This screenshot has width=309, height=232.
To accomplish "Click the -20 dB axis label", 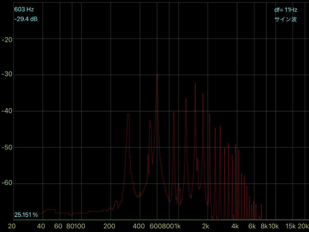I will (x=7, y=40).
